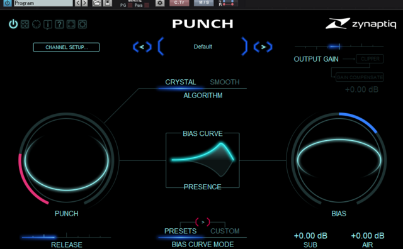Open host settings gear icon
Viewport: 403px width, 249px height.
tap(160, 3)
